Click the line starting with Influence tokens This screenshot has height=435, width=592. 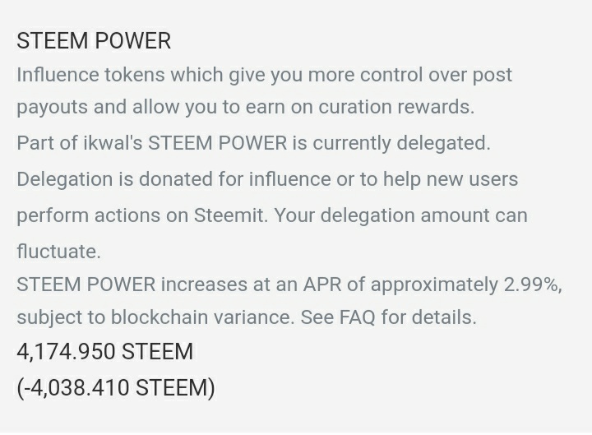pyautogui.click(x=264, y=75)
